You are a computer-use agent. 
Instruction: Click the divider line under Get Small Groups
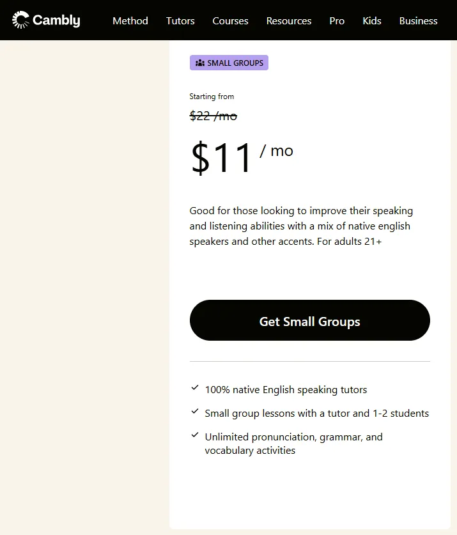(x=309, y=361)
